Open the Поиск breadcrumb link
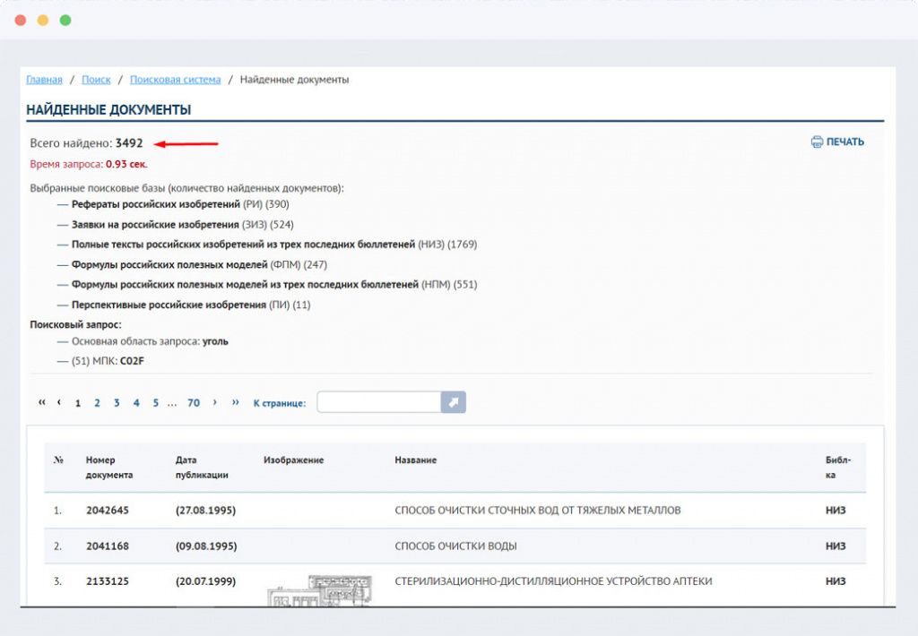The height and width of the screenshot is (636, 918). click(96, 80)
